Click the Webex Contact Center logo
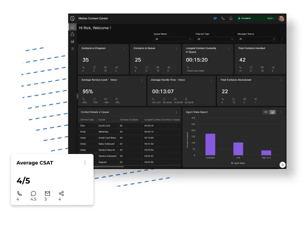The image size is (304, 225). click(72, 18)
